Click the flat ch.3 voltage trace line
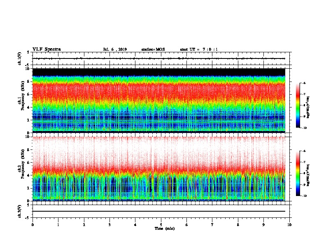This screenshot has width=326, height=252. point(158,211)
